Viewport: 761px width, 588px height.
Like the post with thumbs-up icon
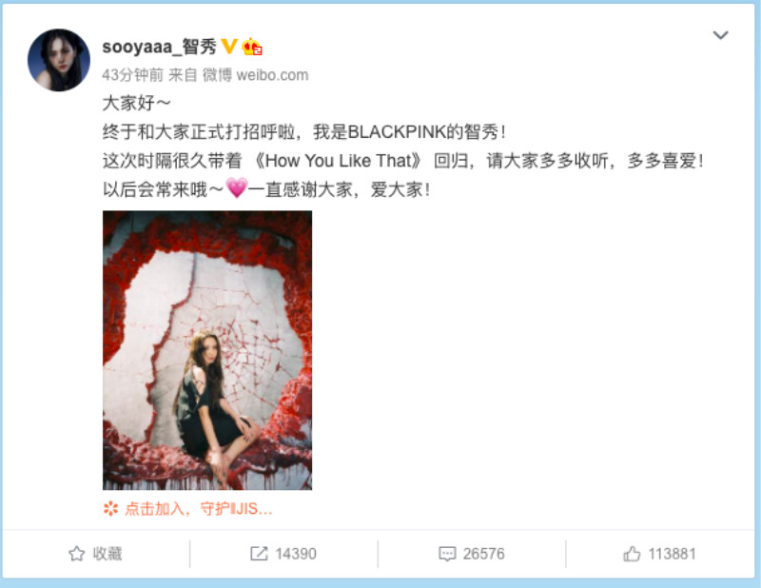632,554
